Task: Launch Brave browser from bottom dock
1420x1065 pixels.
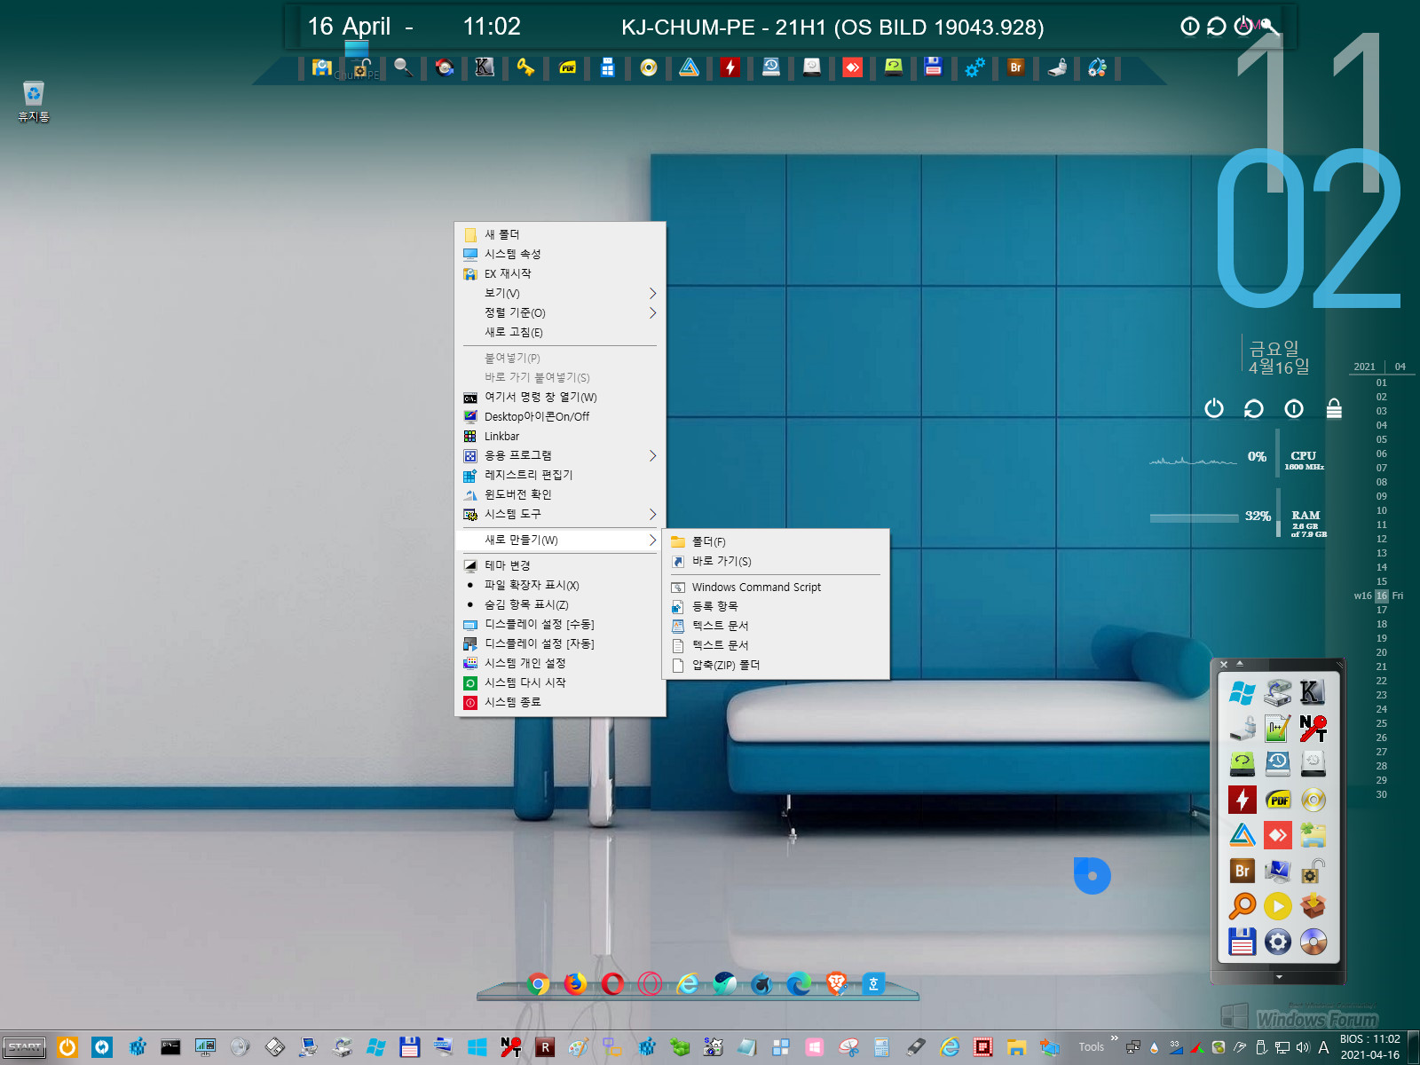Action: (836, 983)
